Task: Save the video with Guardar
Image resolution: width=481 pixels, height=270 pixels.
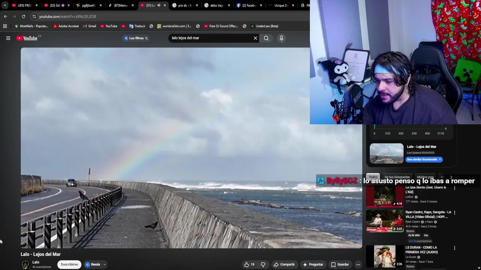Action: pos(340,264)
